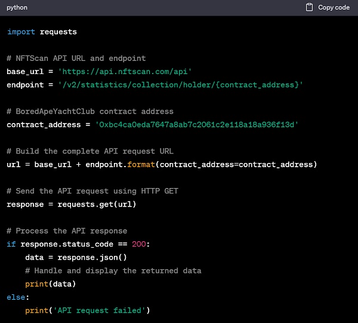The width and height of the screenshot is (358, 323).
Task: Click the 'import requests' line
Action: tap(42, 32)
